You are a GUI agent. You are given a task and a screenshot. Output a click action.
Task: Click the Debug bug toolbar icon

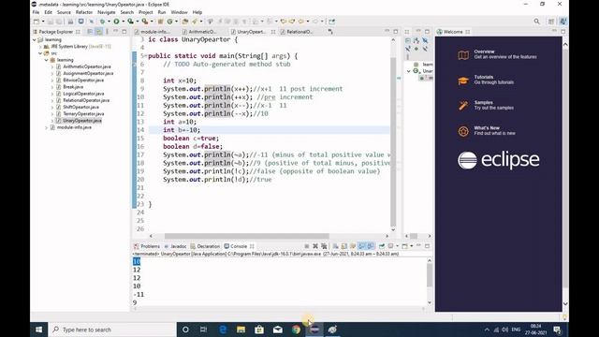tap(102, 22)
